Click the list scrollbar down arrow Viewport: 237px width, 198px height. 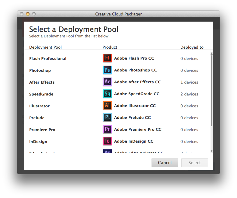pyautogui.click(x=211, y=151)
